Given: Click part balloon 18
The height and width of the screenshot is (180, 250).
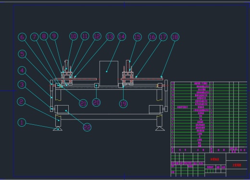Looking at the screenshot, I should (x=175, y=37).
